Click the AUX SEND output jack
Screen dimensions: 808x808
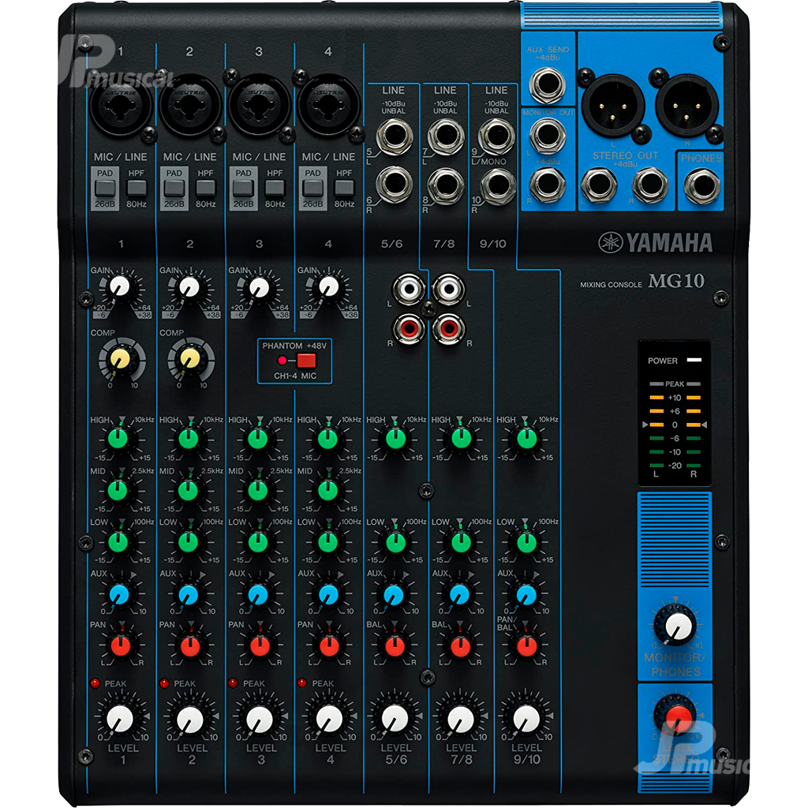[x=548, y=85]
